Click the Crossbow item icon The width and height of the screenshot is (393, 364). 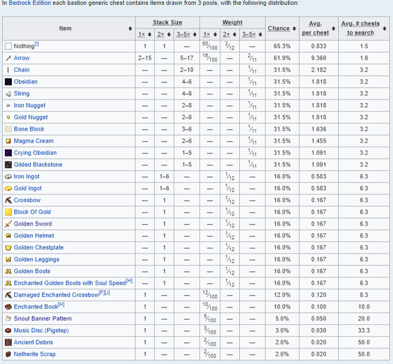[x=8, y=200]
